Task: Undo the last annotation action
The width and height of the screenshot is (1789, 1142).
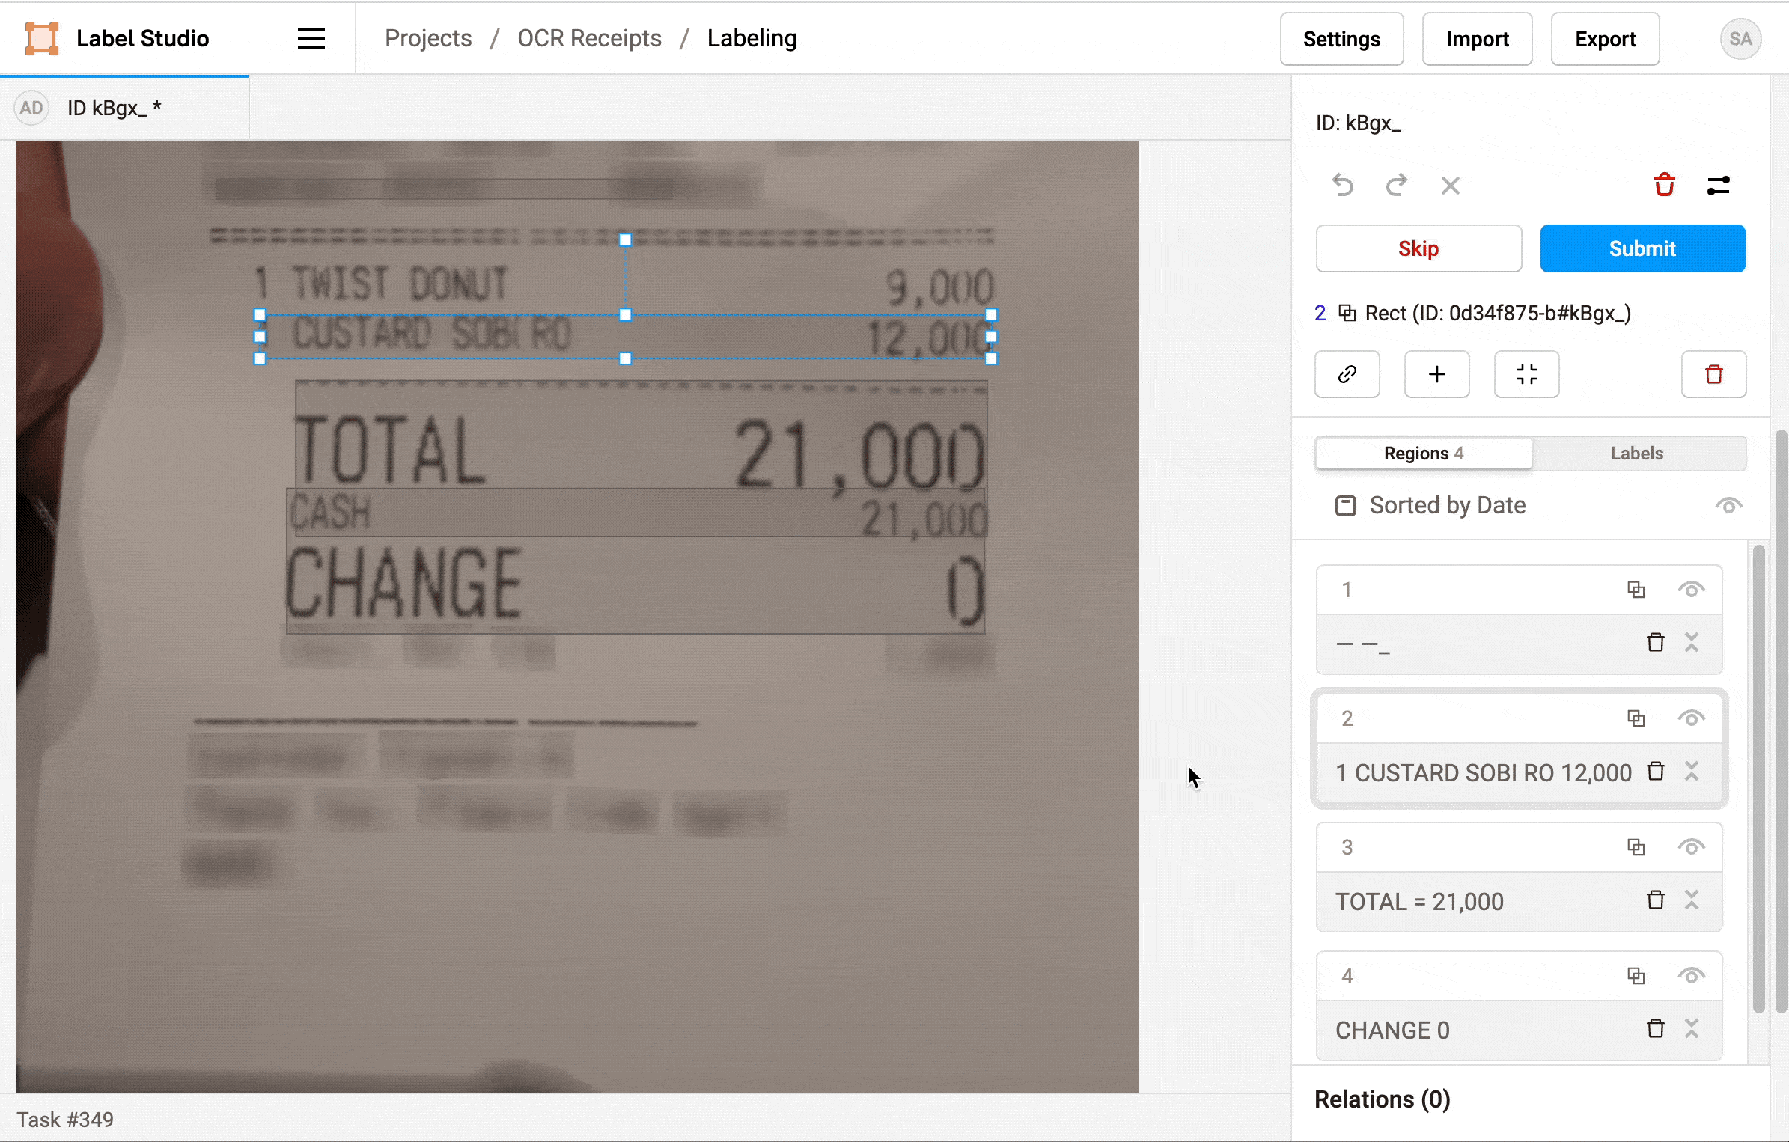Action: [1343, 186]
